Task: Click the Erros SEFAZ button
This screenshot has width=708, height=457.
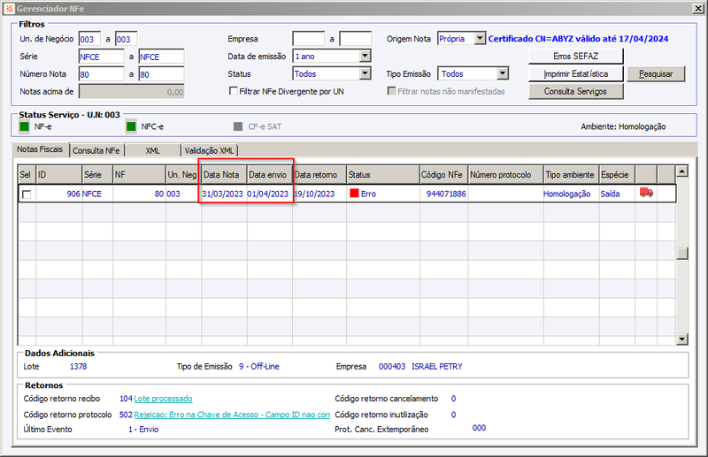Action: pyautogui.click(x=576, y=56)
